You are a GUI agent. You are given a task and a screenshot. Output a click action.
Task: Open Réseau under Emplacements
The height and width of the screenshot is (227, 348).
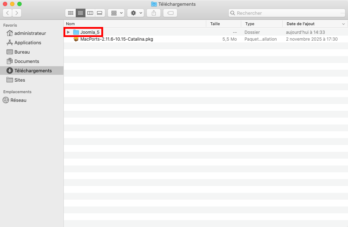(x=18, y=100)
